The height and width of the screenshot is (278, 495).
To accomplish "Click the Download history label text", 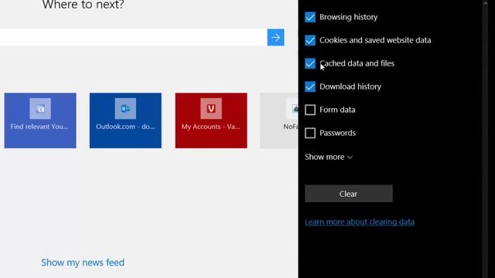I will click(x=350, y=86).
